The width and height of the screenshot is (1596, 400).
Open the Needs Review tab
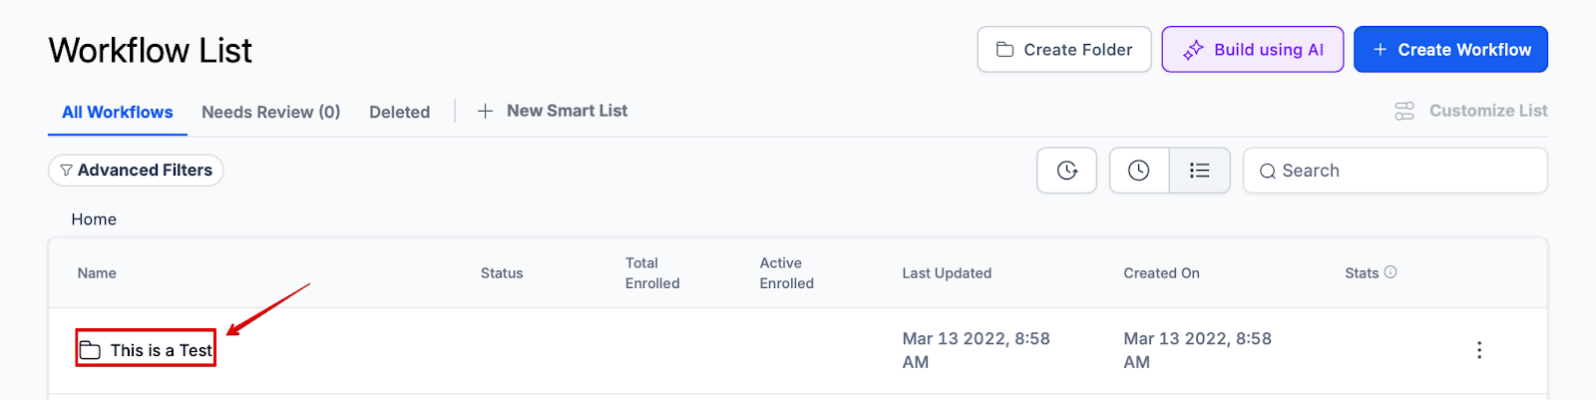coord(270,112)
